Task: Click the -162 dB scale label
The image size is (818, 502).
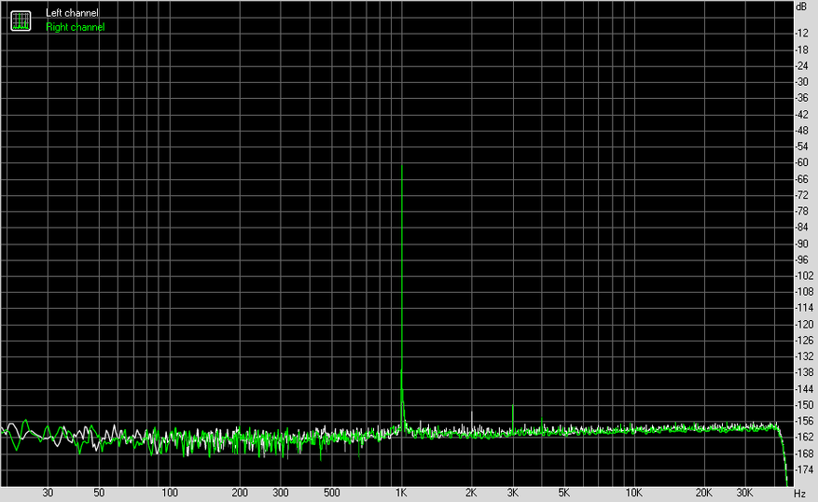Action: click(x=804, y=438)
